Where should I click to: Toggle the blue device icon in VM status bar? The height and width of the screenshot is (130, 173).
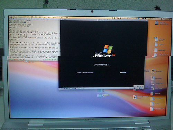tap(141, 88)
